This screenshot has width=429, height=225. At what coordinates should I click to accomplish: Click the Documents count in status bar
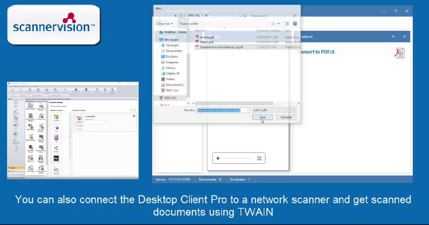[210, 179]
